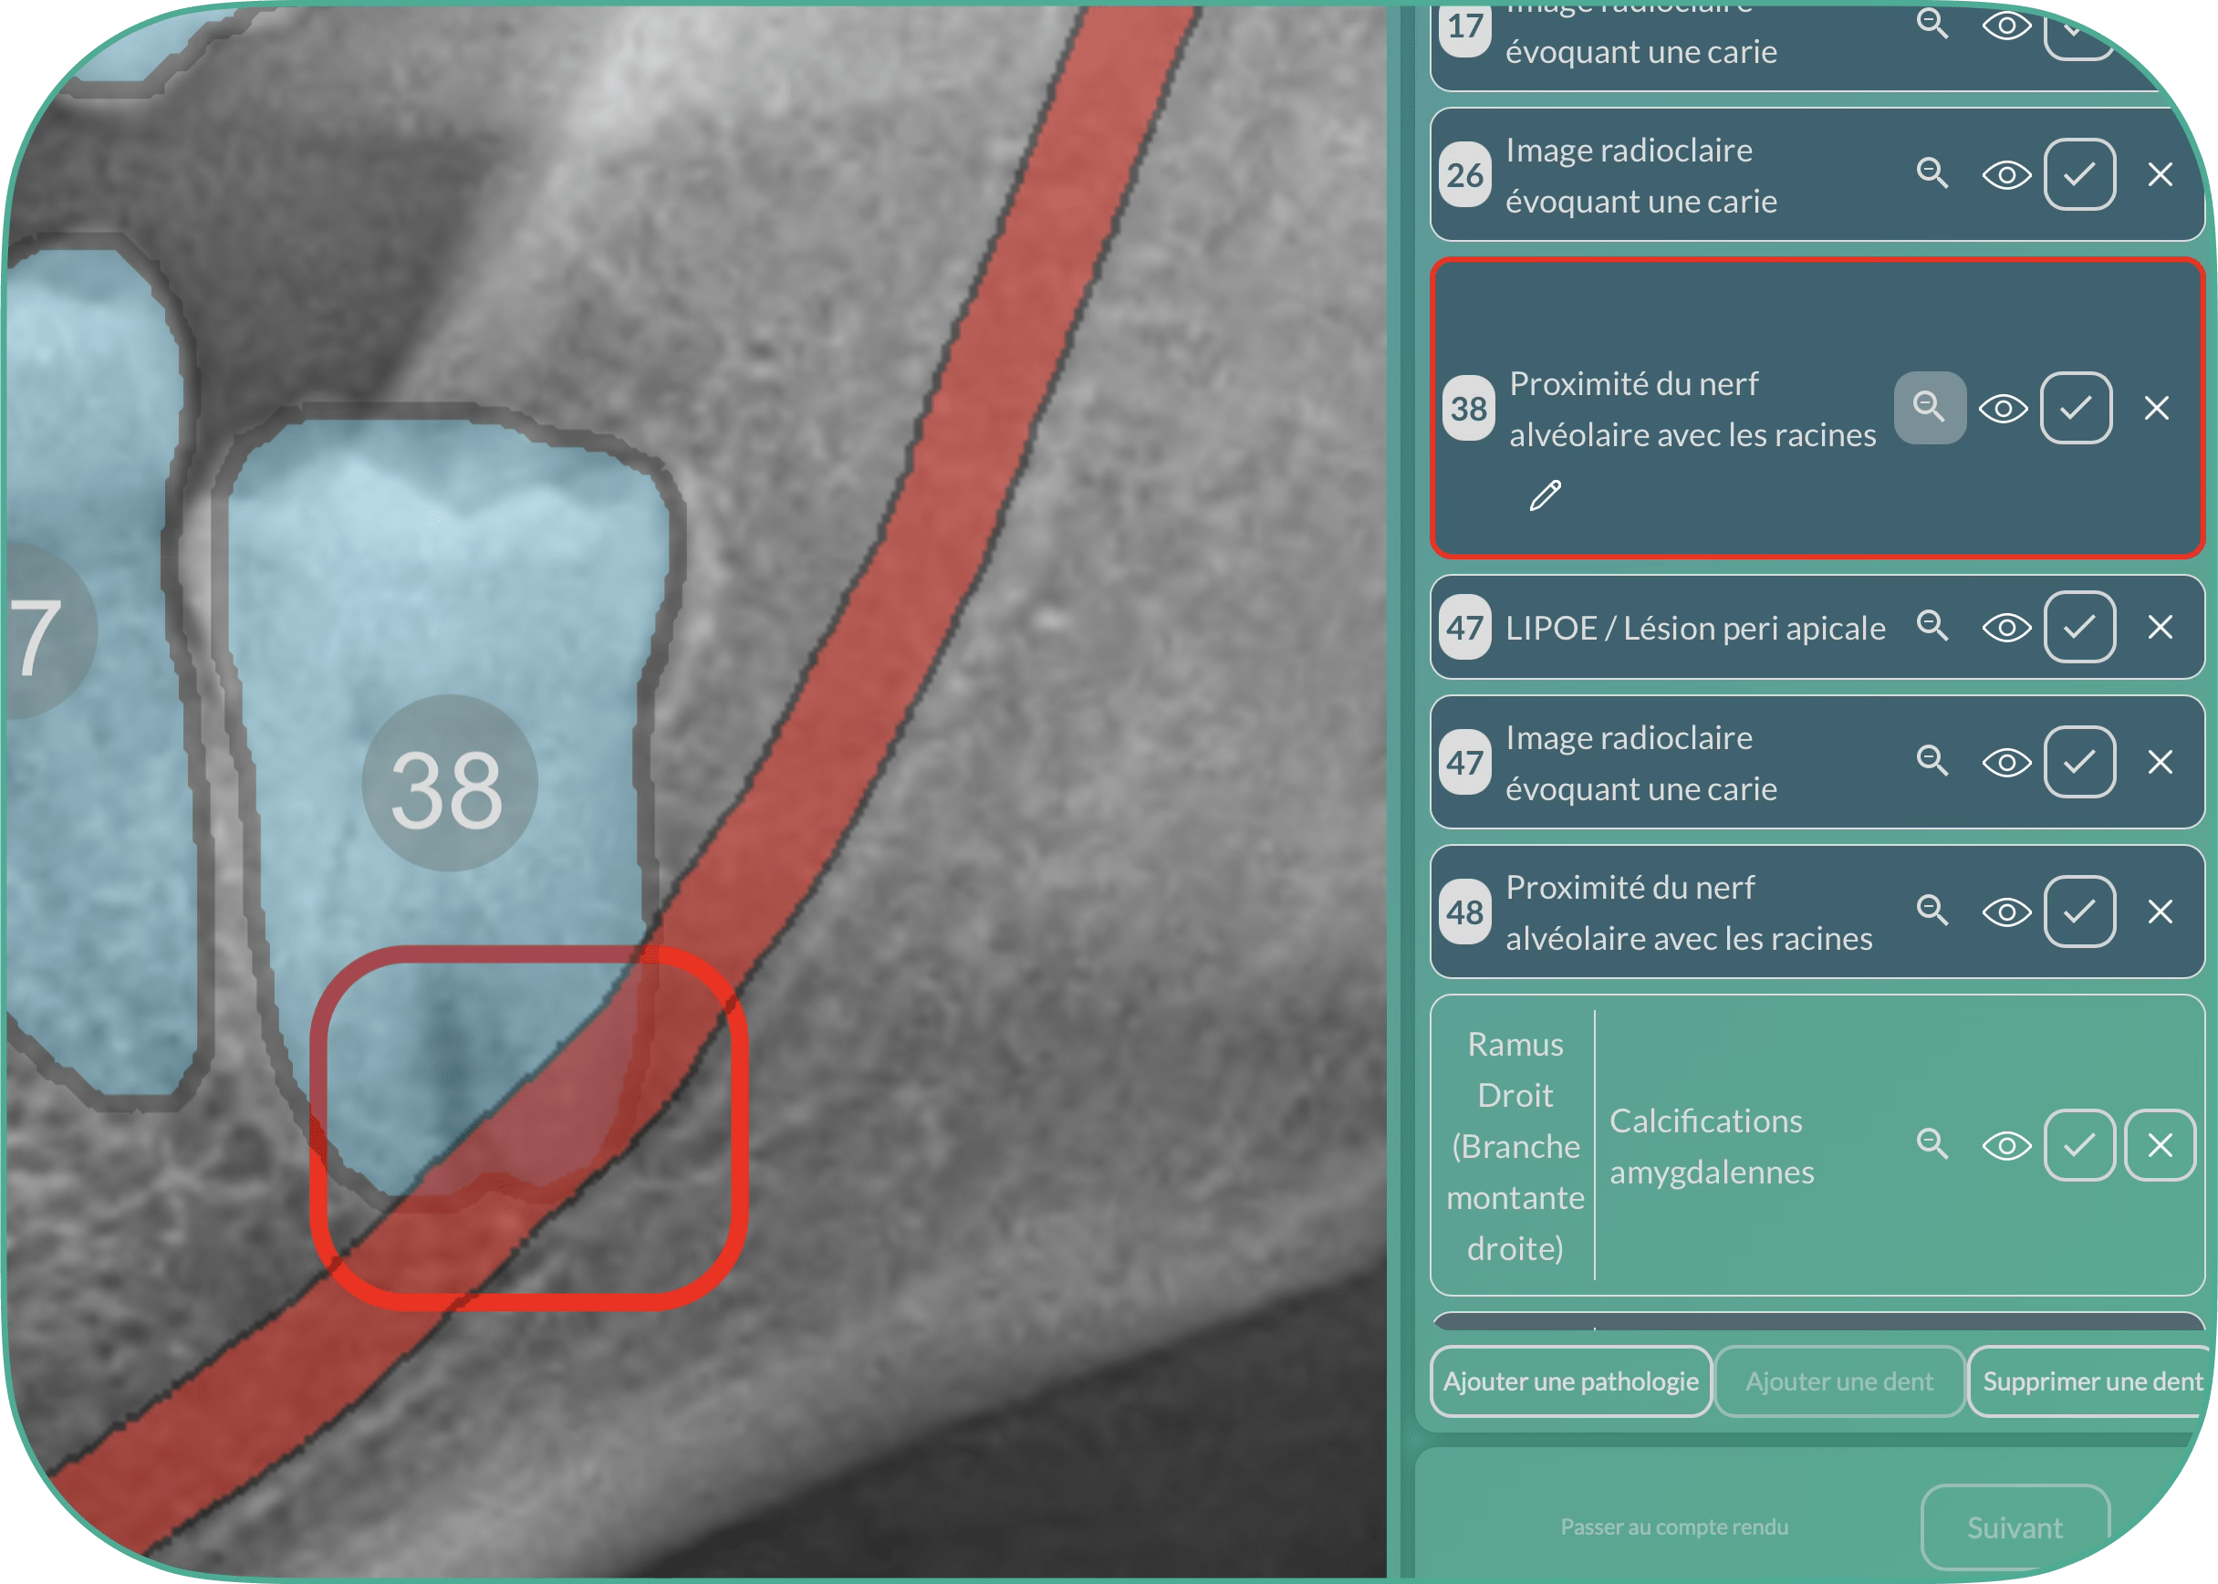Validate tooth 48 nerve proximity finding
2218x1584 pixels.
(x=2078, y=911)
